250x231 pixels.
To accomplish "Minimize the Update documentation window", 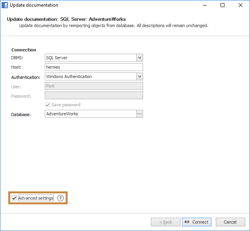I will [x=204, y=5].
